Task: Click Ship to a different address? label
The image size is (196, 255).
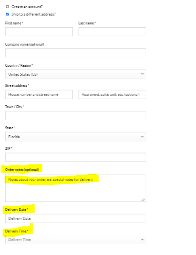Action: pos(33,14)
